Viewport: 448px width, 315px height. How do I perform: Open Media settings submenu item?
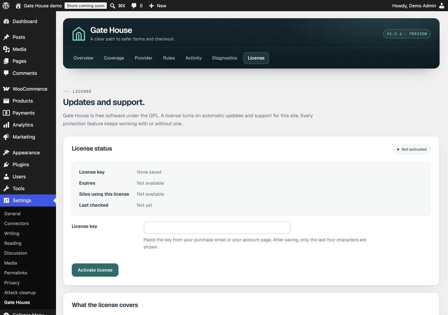pyautogui.click(x=10, y=263)
